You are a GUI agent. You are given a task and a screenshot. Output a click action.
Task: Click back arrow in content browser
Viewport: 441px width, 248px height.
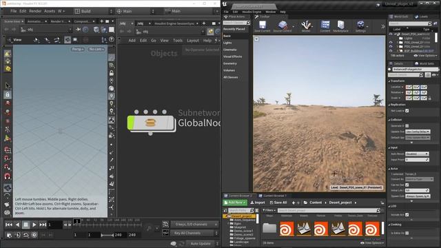(294, 203)
